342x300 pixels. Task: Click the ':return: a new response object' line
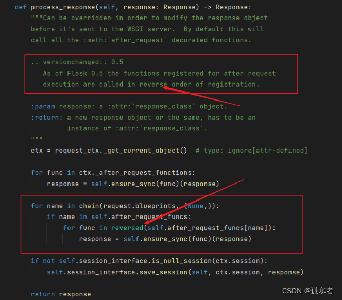pos(143,118)
